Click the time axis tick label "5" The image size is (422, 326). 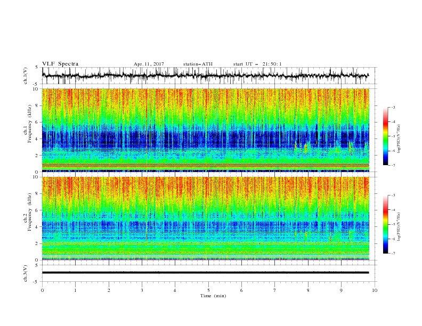pos(208,290)
